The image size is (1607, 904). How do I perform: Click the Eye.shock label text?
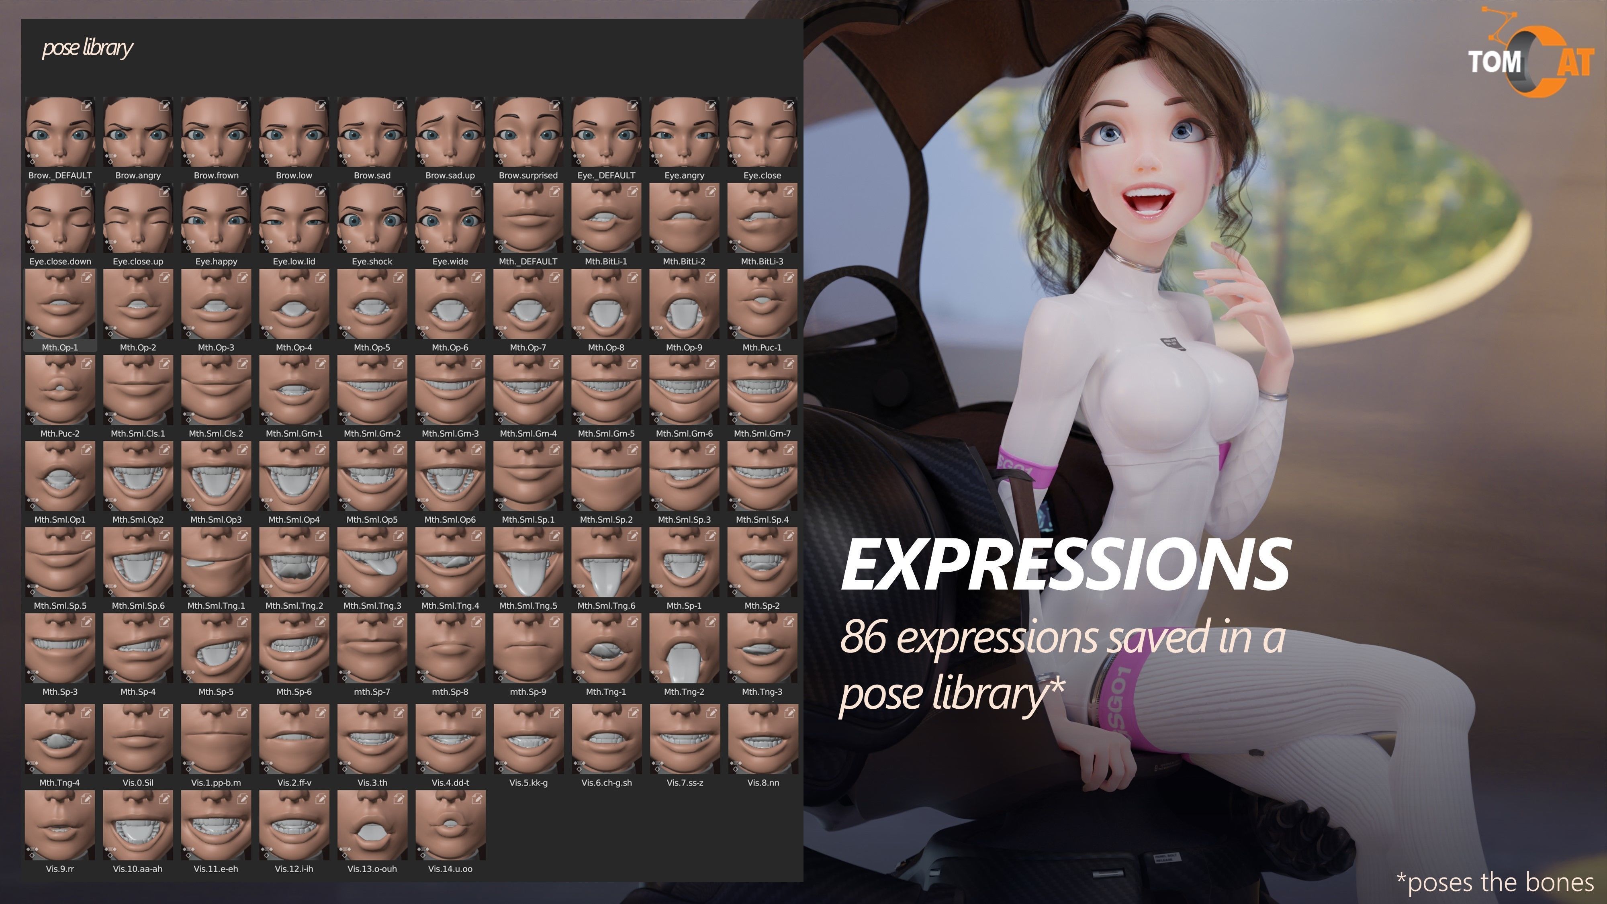tap(372, 262)
